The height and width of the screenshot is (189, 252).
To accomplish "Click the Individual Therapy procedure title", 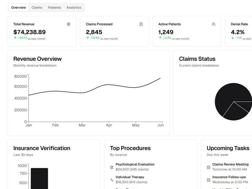I will [130, 177].
